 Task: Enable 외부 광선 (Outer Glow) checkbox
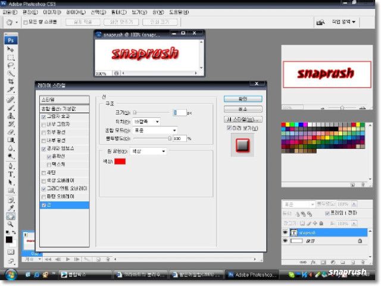[43, 133]
